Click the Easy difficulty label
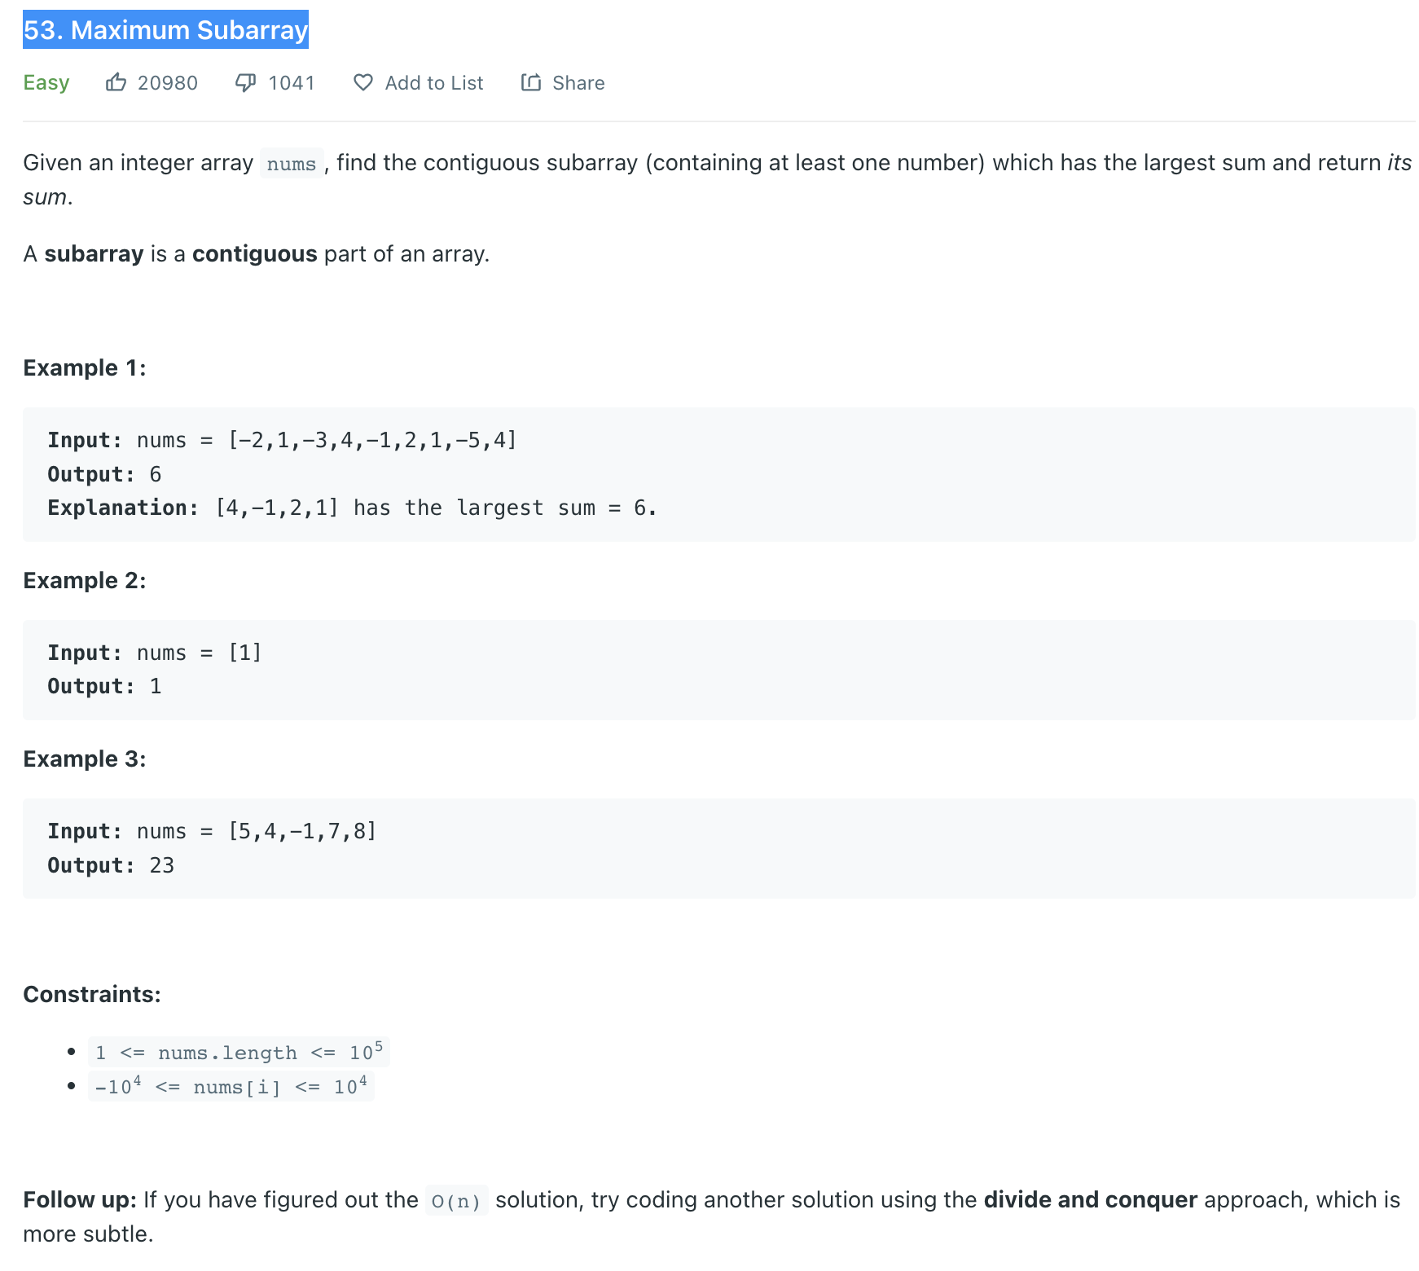This screenshot has width=1419, height=1271. (46, 83)
